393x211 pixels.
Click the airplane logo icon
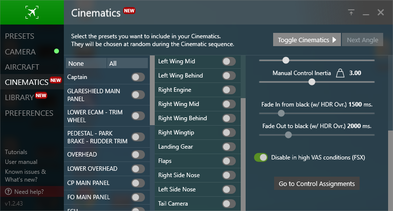(x=32, y=12)
